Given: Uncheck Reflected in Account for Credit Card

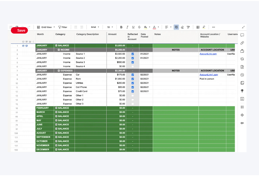Looking at the screenshot, I should (133, 91).
